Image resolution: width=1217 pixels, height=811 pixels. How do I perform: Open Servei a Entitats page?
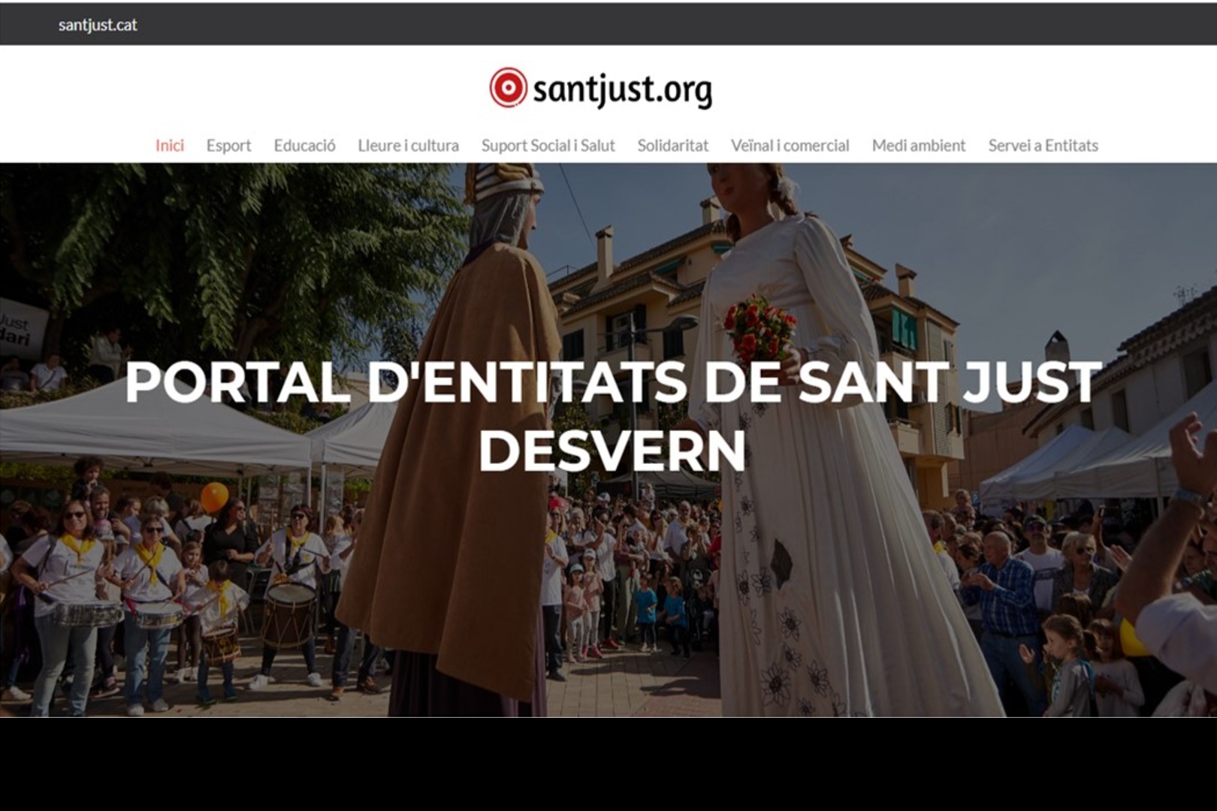pyautogui.click(x=1043, y=146)
